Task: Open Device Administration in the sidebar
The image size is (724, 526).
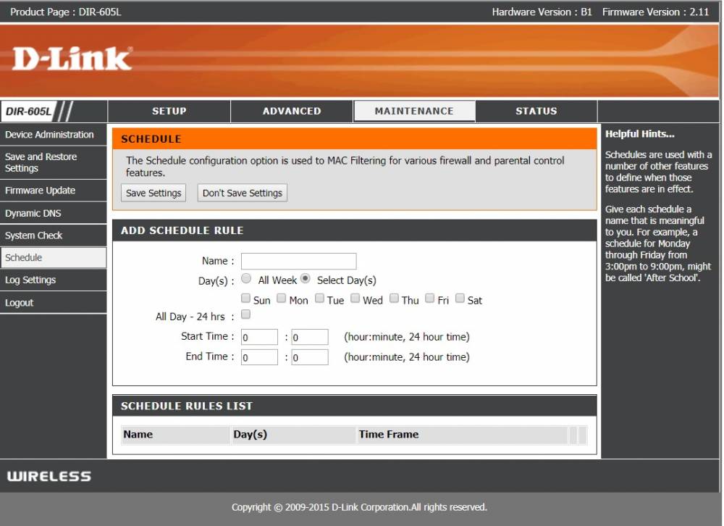Action: pos(53,135)
